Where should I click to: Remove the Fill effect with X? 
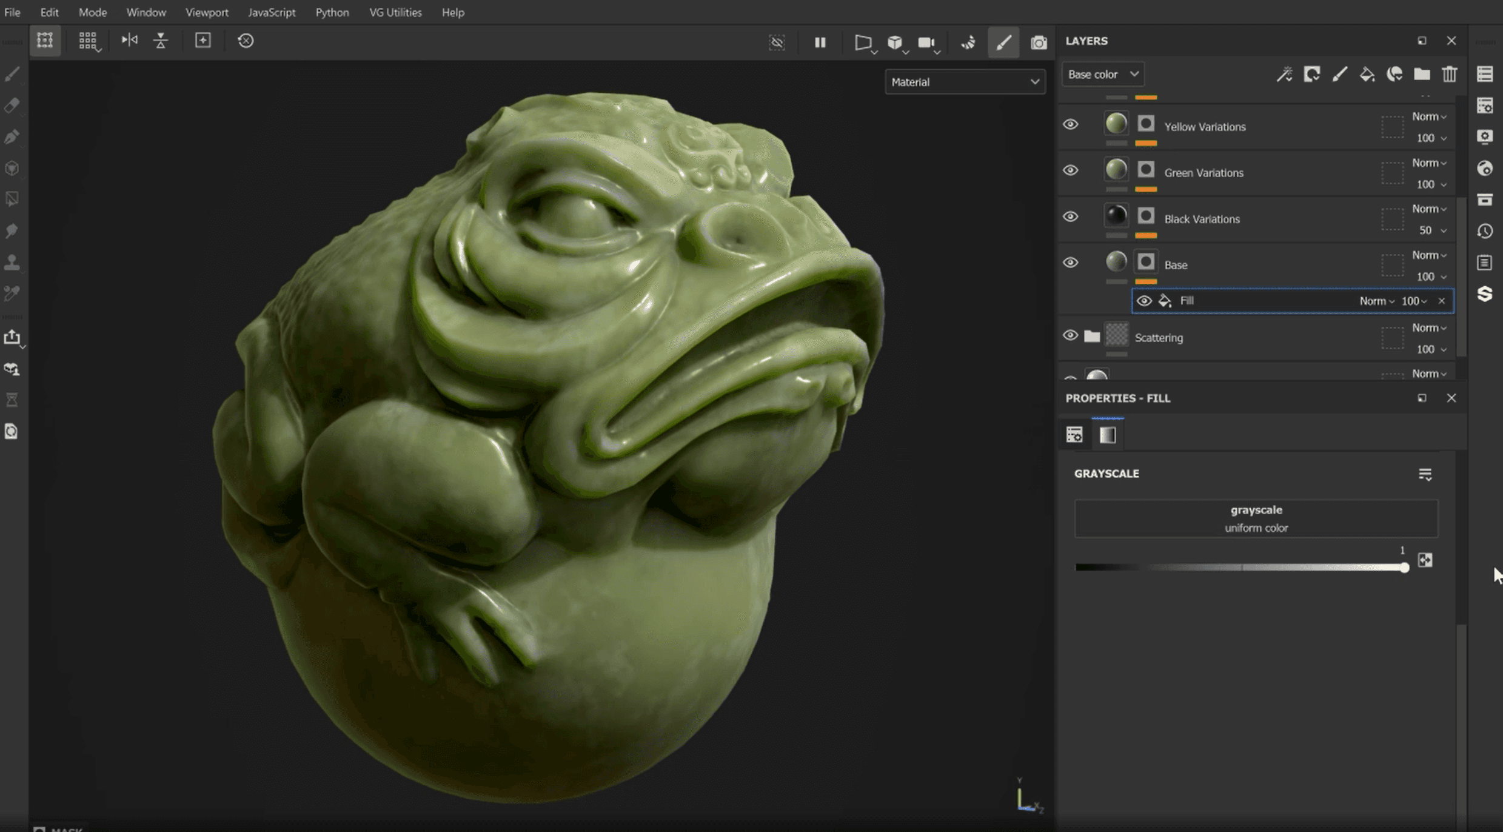click(1441, 301)
